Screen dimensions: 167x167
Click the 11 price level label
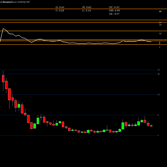159,95
